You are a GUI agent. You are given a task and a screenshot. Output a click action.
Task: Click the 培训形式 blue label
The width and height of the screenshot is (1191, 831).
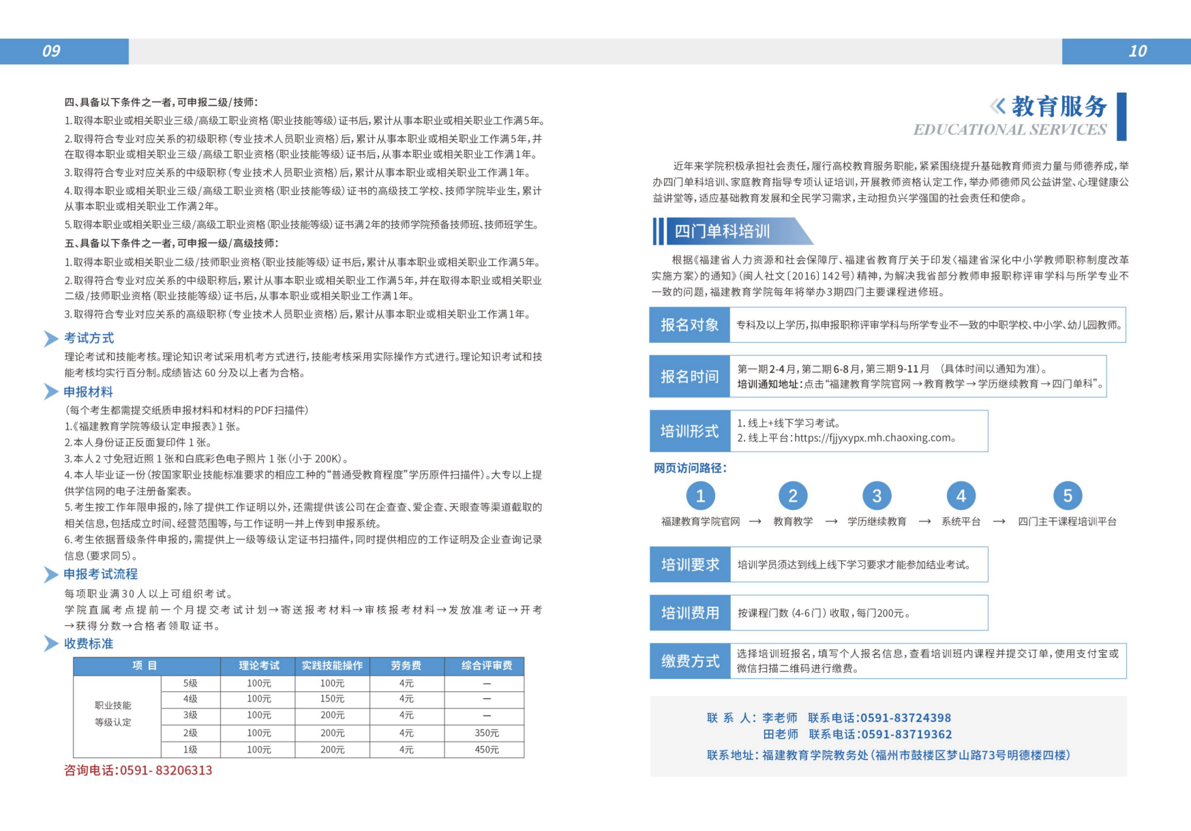click(x=690, y=431)
